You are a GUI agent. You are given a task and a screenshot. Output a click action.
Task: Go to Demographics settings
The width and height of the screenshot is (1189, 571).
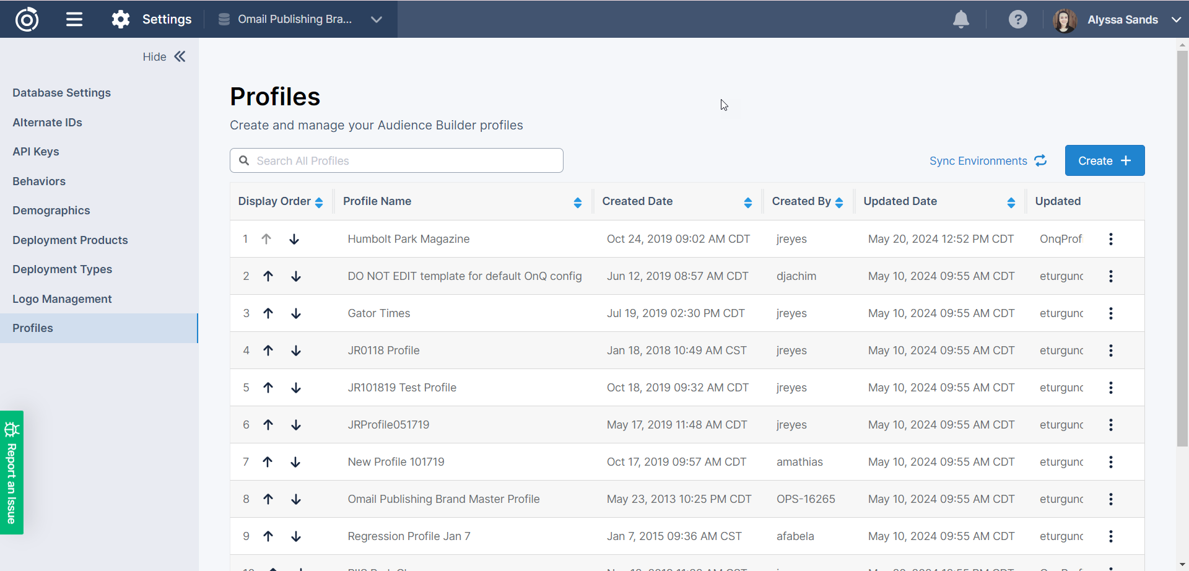coord(51,211)
